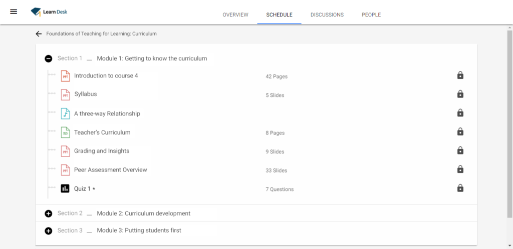Click the Learn Desk logo
The image size is (513, 249).
[49, 11]
